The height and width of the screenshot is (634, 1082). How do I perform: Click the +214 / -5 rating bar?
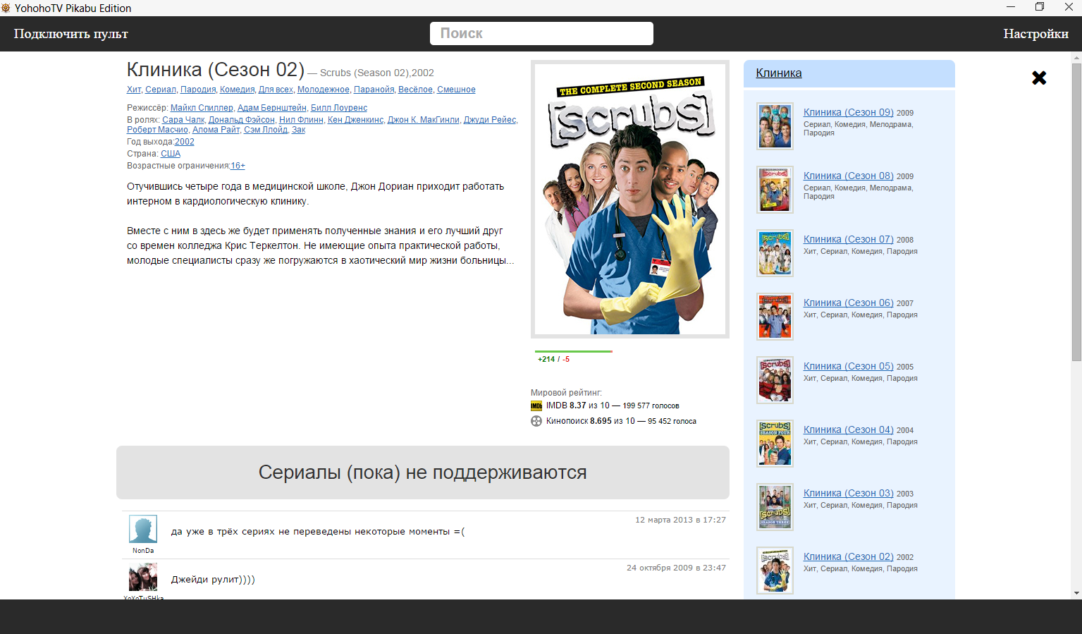pyautogui.click(x=574, y=351)
